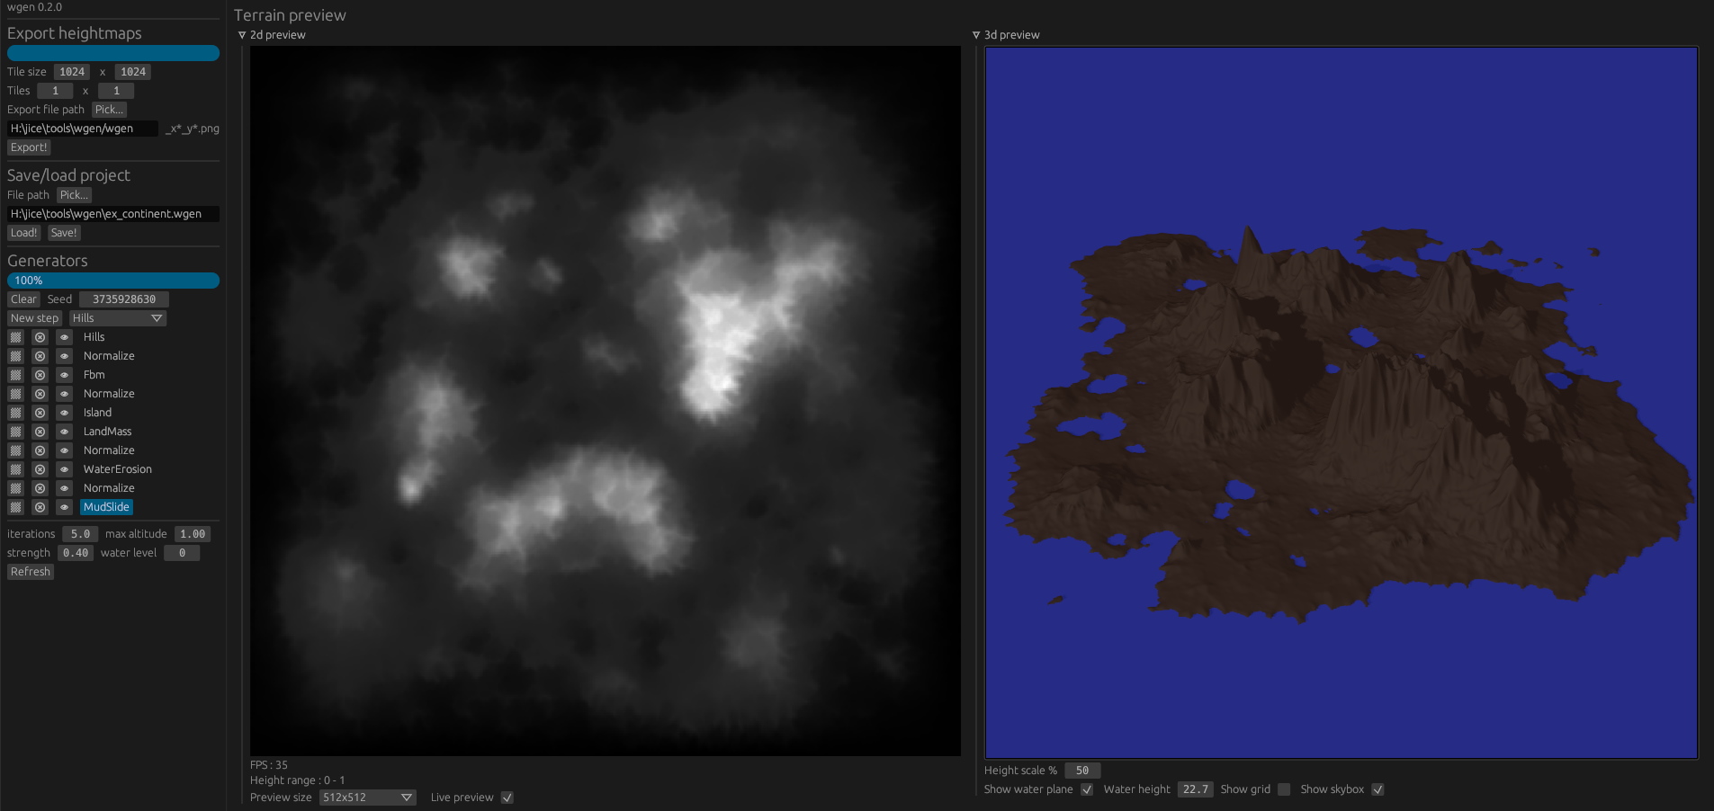
Task: Remove the MudSlide step
Action: 40,507
